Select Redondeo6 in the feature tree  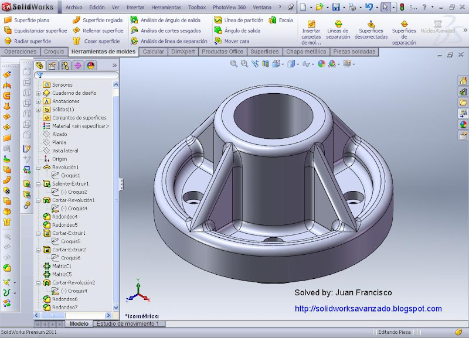pyautogui.click(x=64, y=299)
